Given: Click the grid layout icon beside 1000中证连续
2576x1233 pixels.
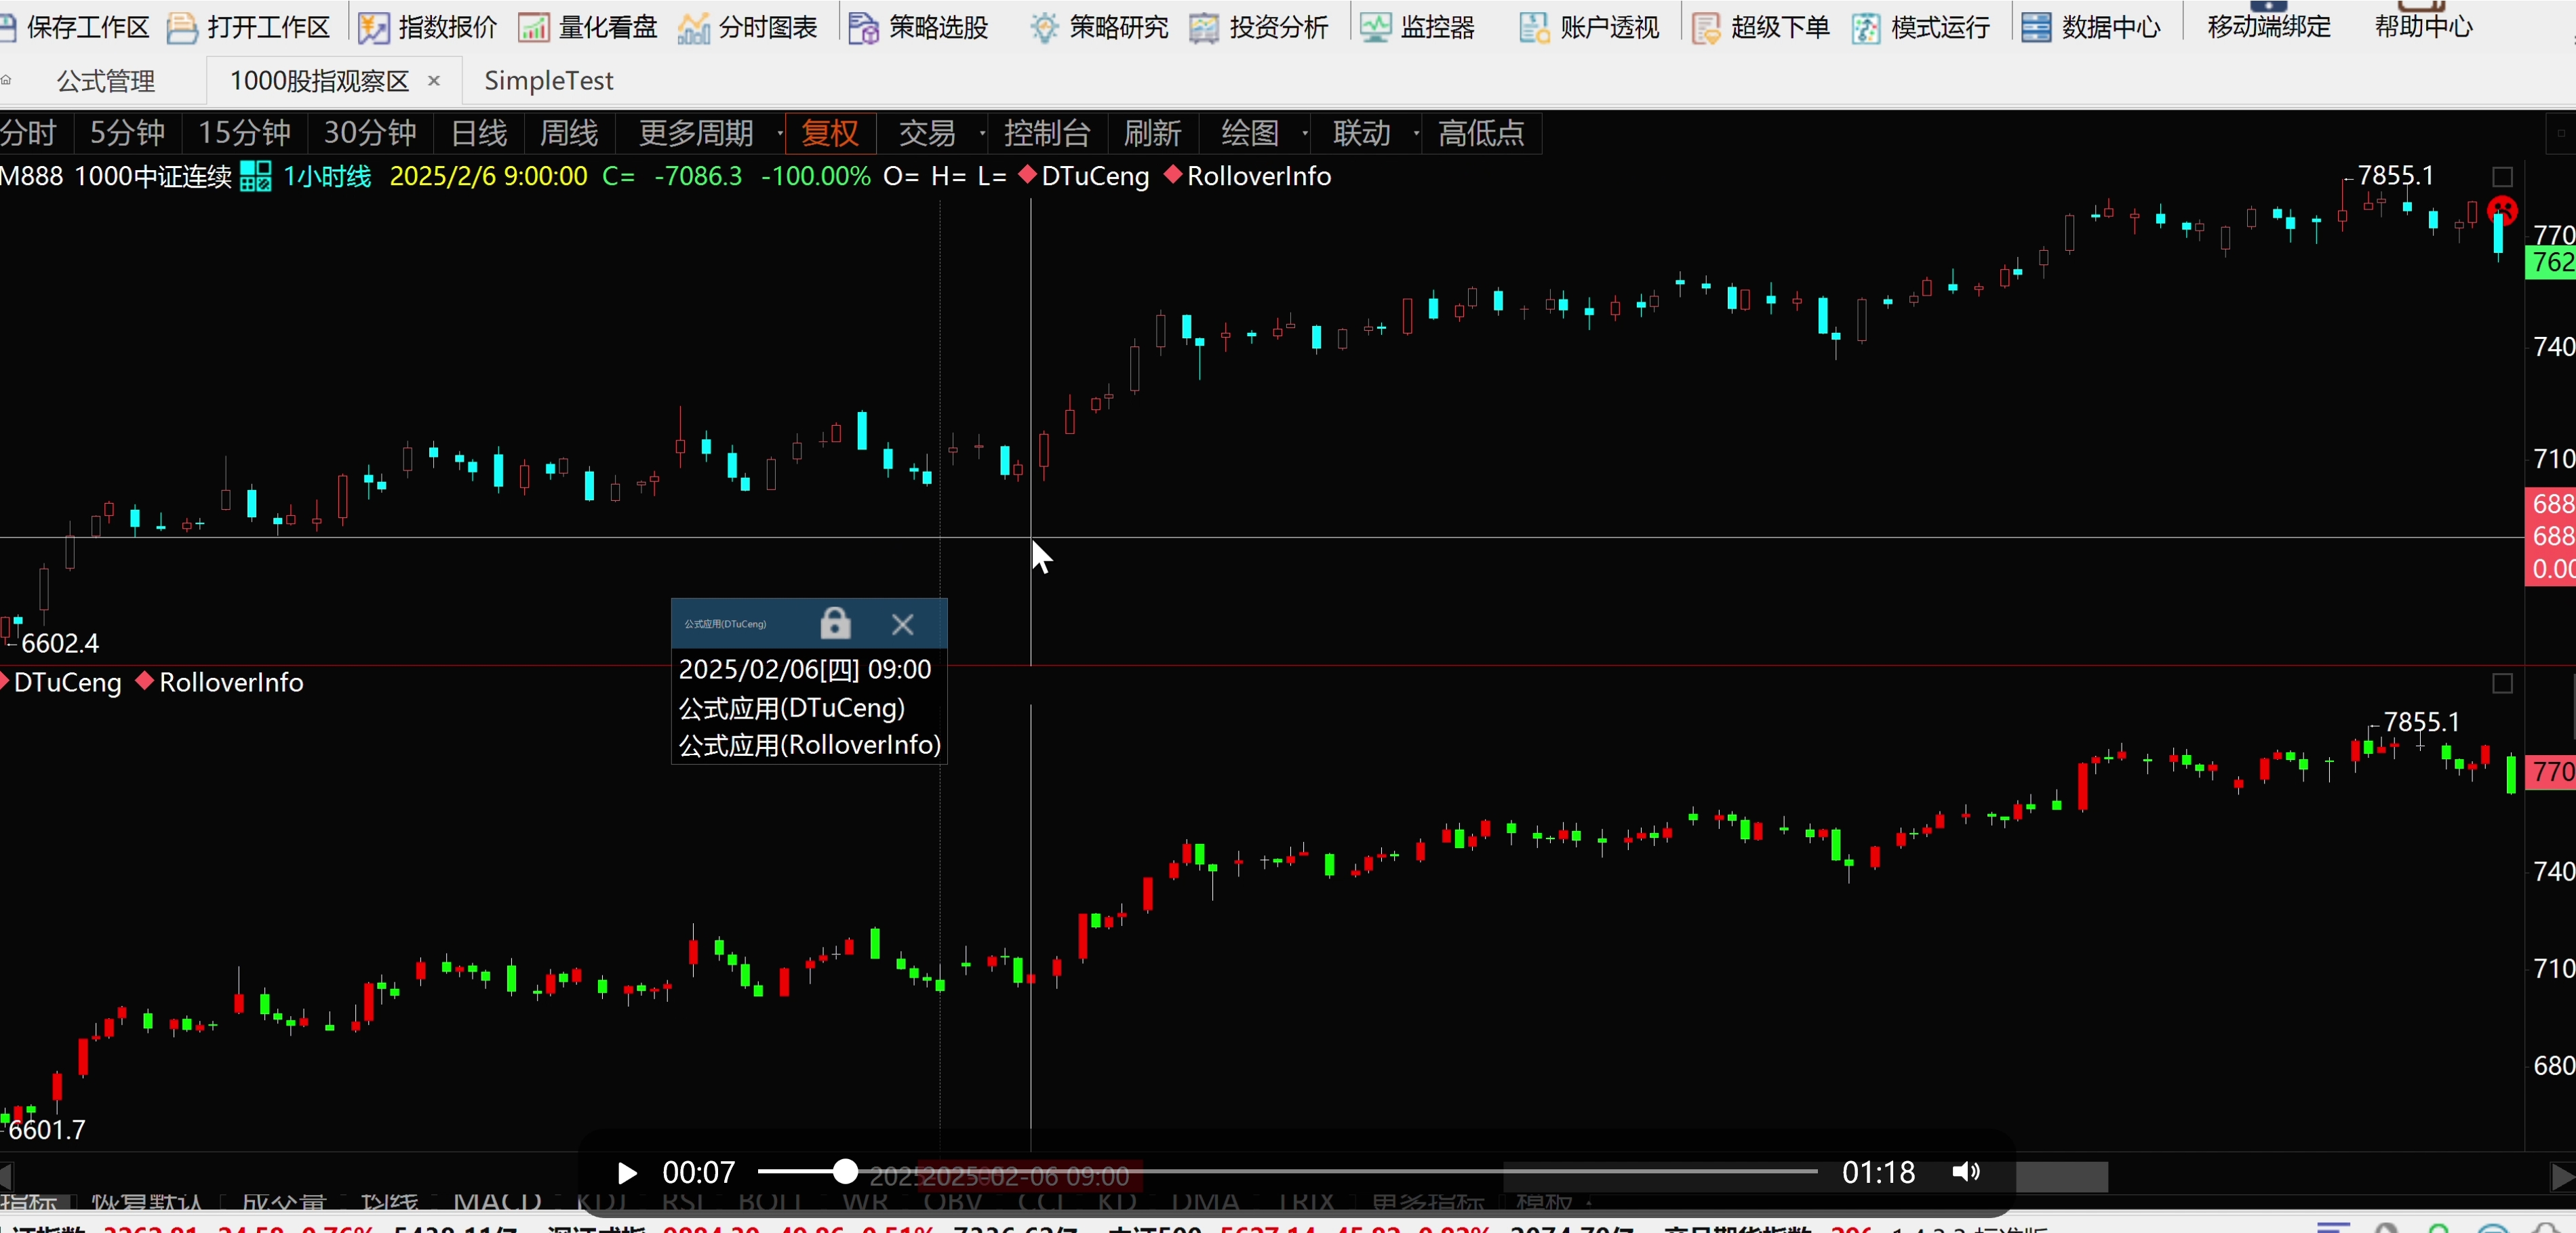Looking at the screenshot, I should pos(256,176).
